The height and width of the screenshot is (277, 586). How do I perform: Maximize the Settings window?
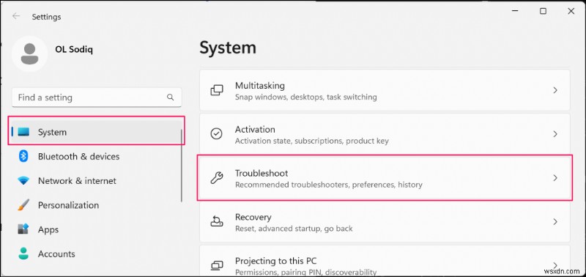tap(543, 11)
